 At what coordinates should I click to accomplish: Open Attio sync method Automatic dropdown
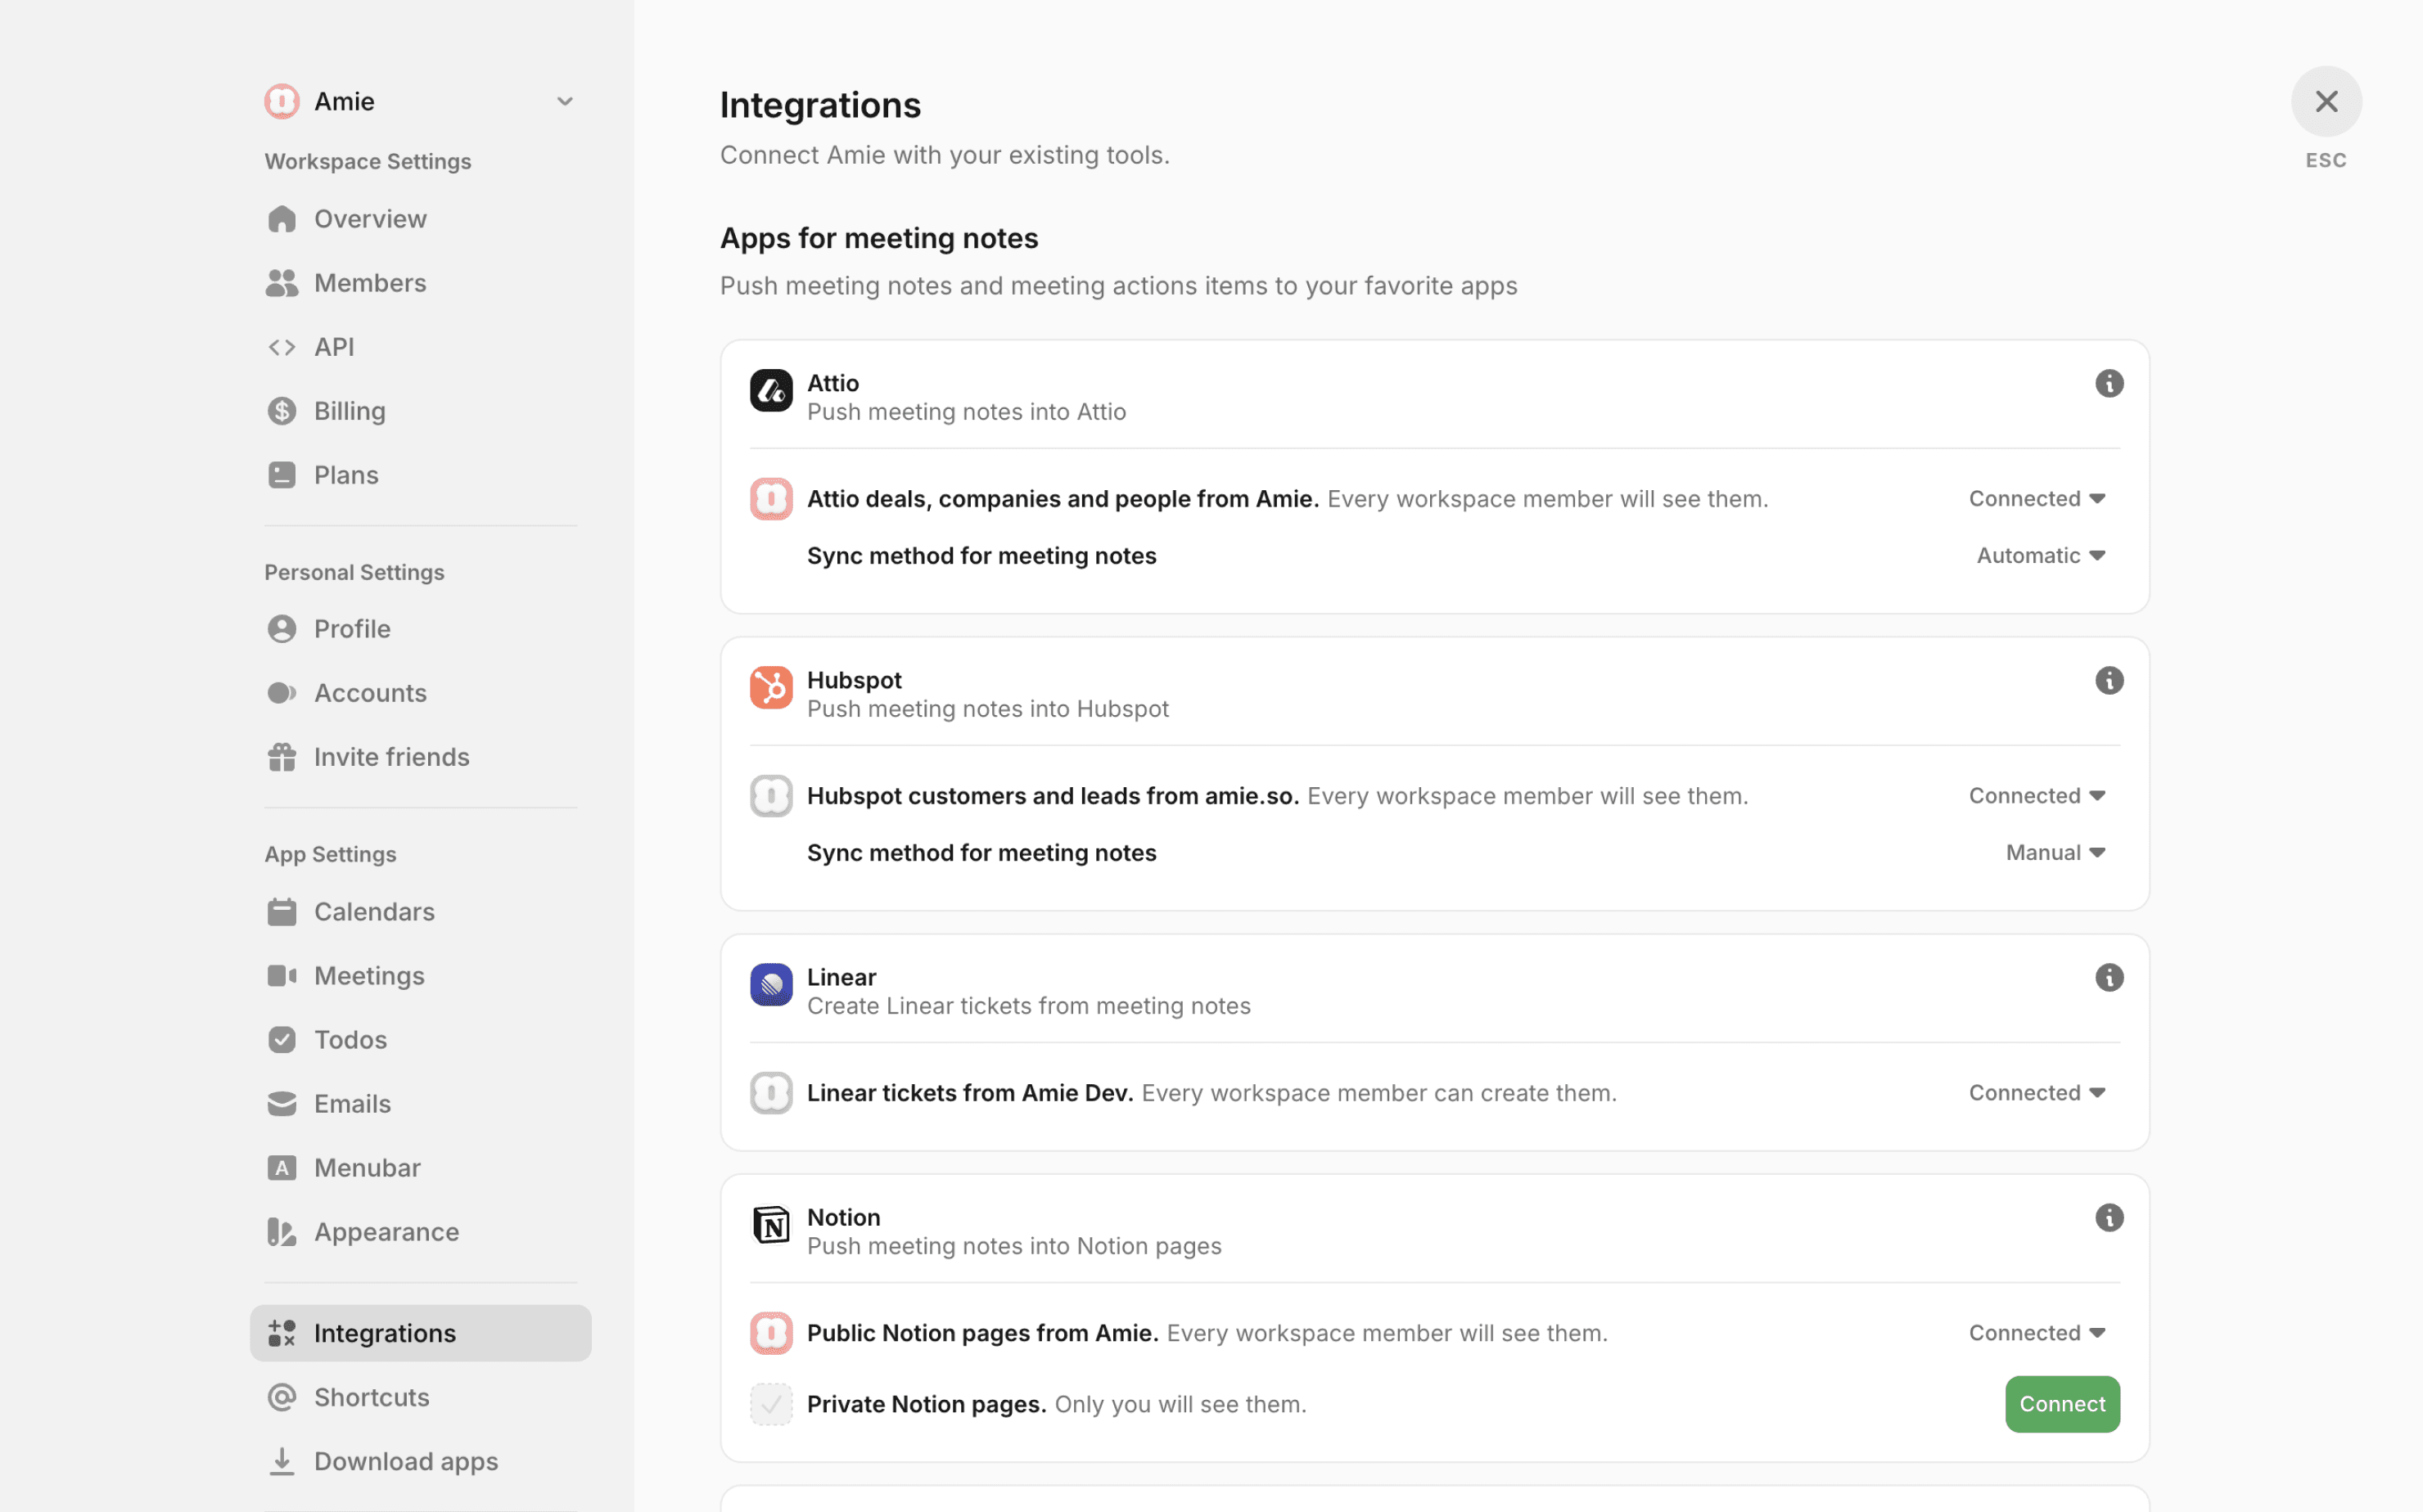[x=2041, y=555]
